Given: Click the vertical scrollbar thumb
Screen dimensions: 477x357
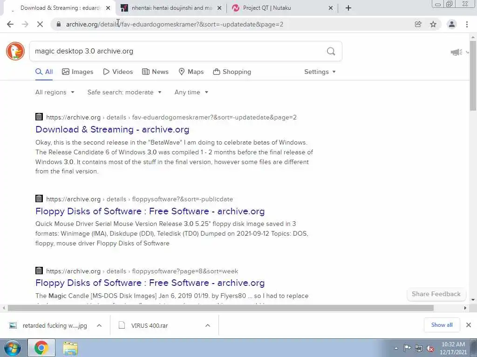Looking at the screenshot, I should pyautogui.click(x=473, y=76).
